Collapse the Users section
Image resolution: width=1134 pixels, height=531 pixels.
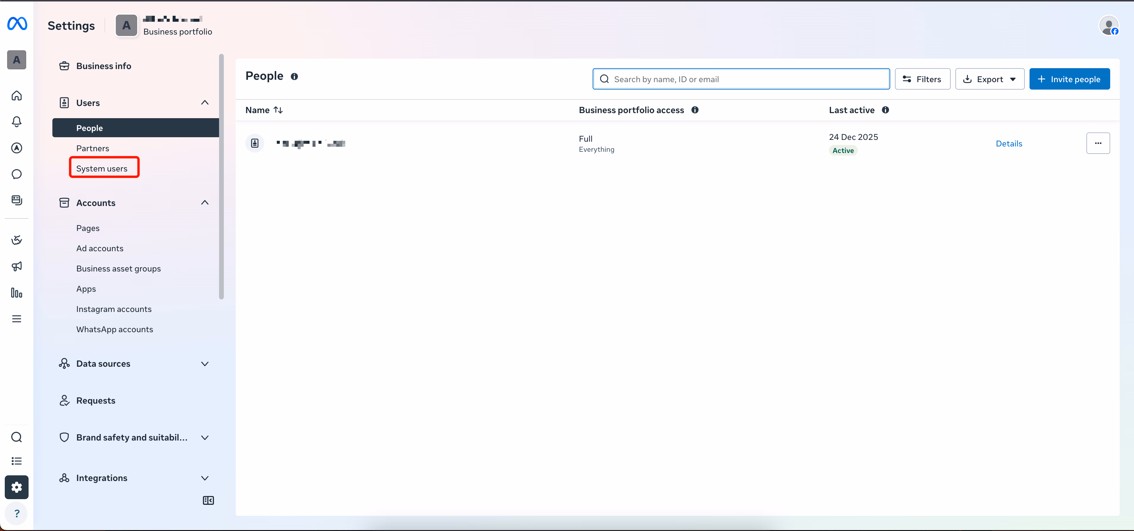(205, 103)
